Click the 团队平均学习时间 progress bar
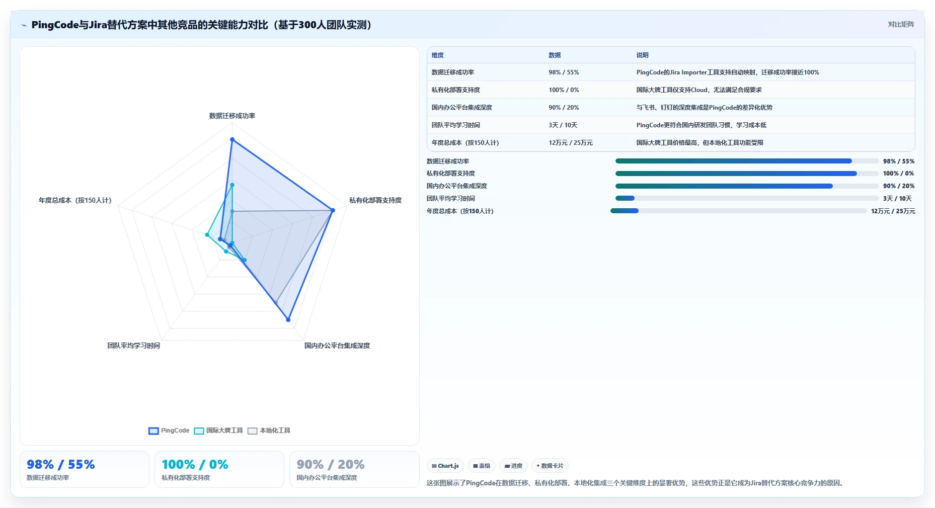The width and height of the screenshot is (935, 508). (747, 198)
